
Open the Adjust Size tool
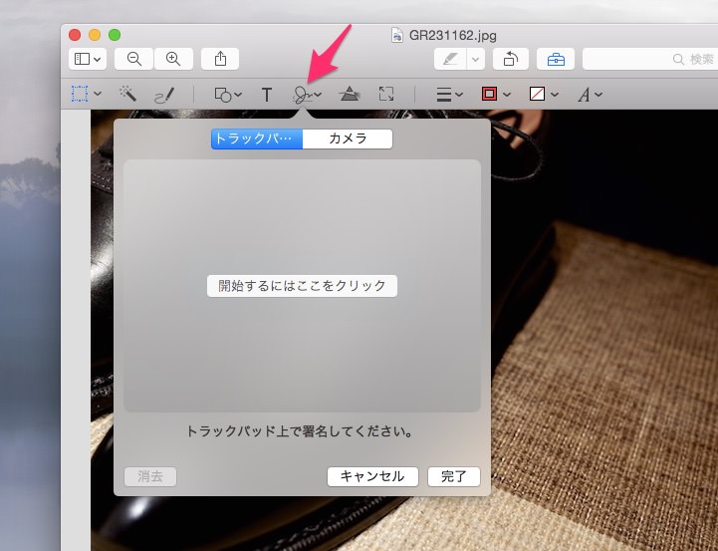[x=386, y=94]
